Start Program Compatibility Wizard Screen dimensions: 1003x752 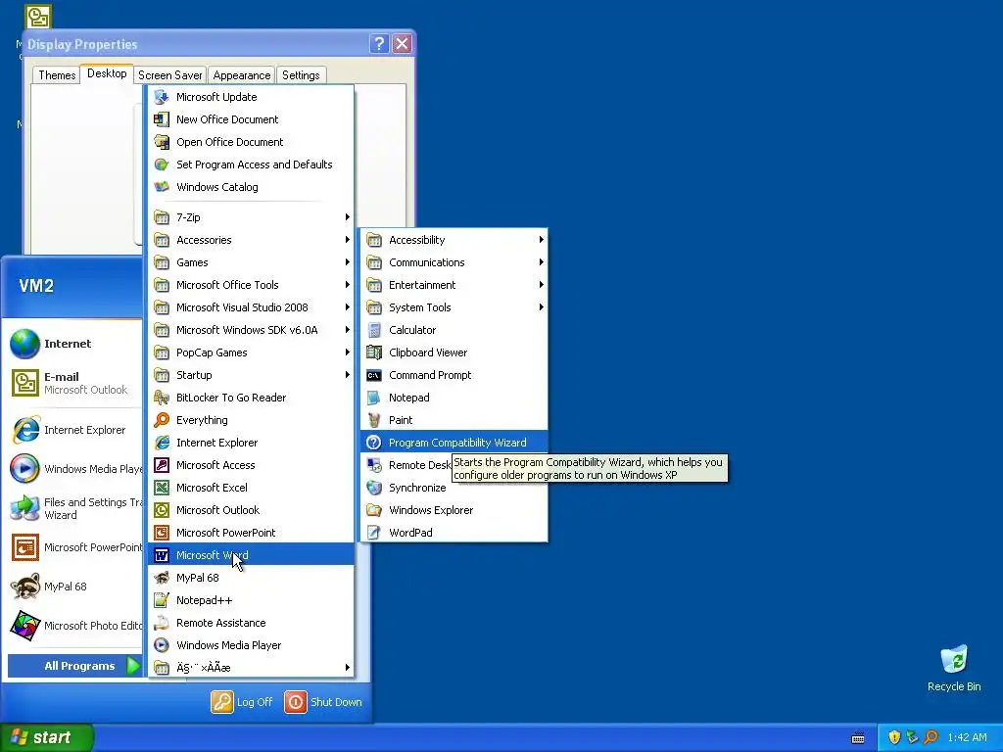(454, 443)
